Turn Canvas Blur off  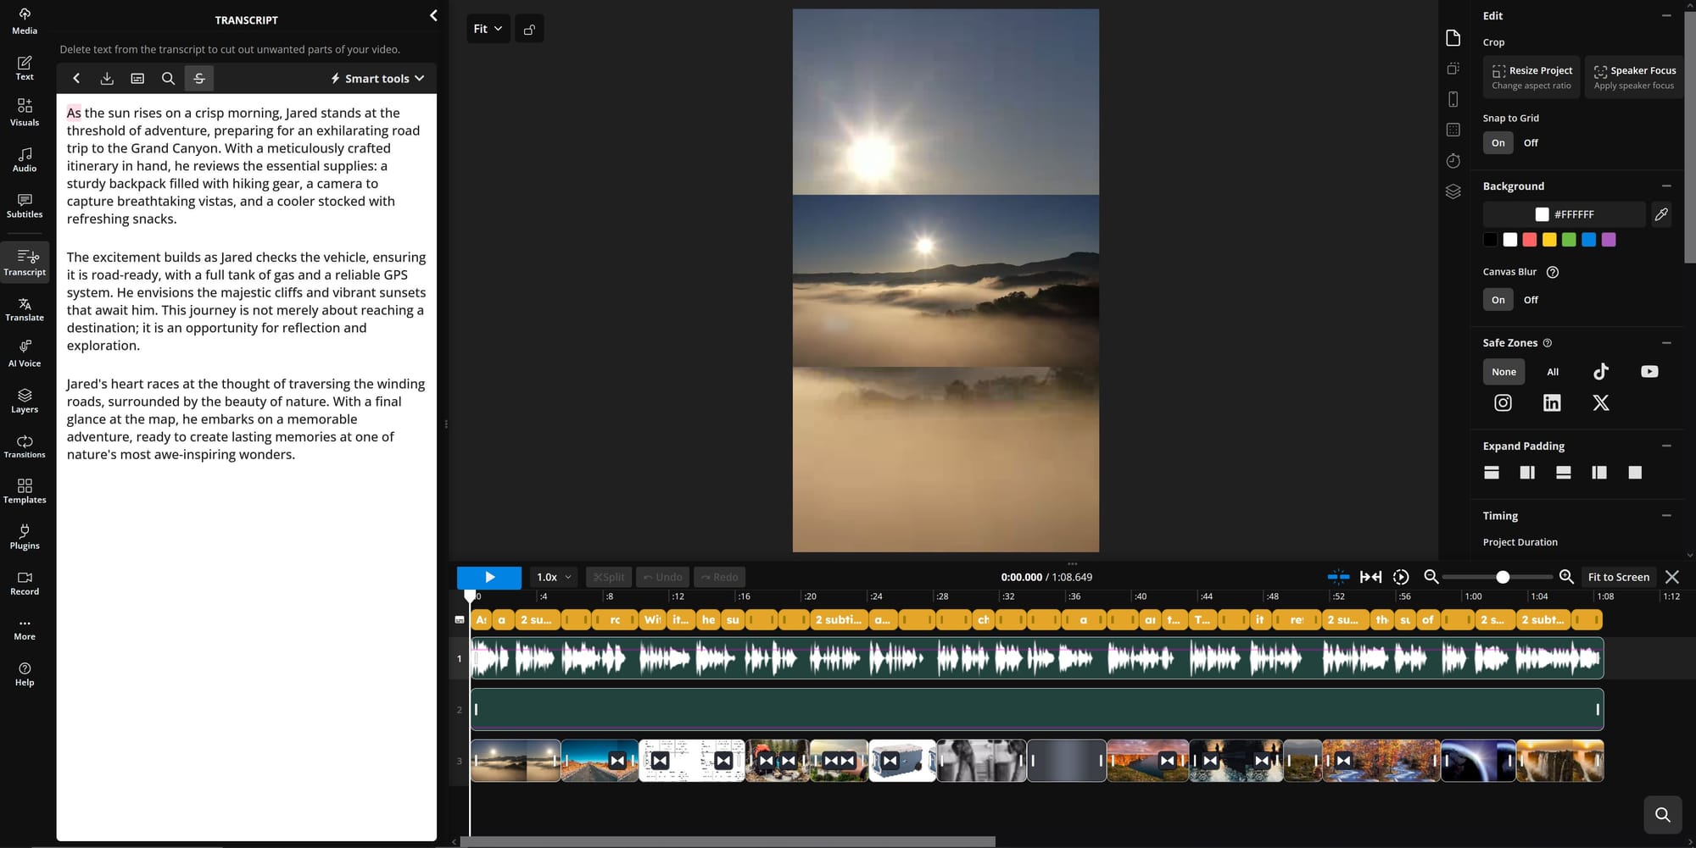(1530, 300)
